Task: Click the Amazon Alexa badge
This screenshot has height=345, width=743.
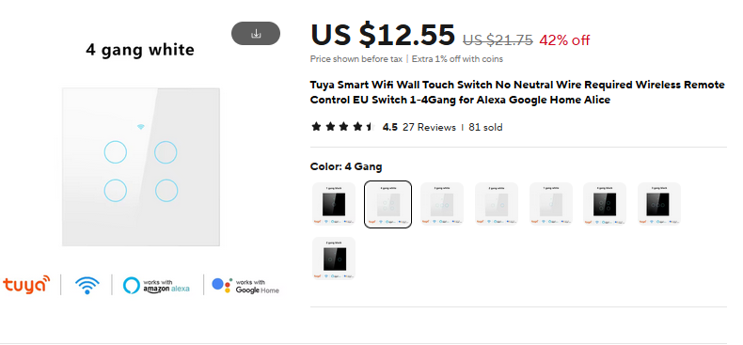Action: point(156,285)
